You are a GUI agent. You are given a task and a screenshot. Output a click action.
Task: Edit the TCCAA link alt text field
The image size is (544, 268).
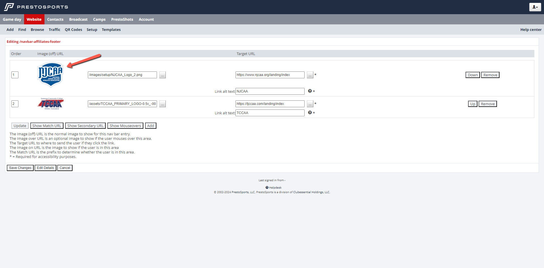coord(270,113)
